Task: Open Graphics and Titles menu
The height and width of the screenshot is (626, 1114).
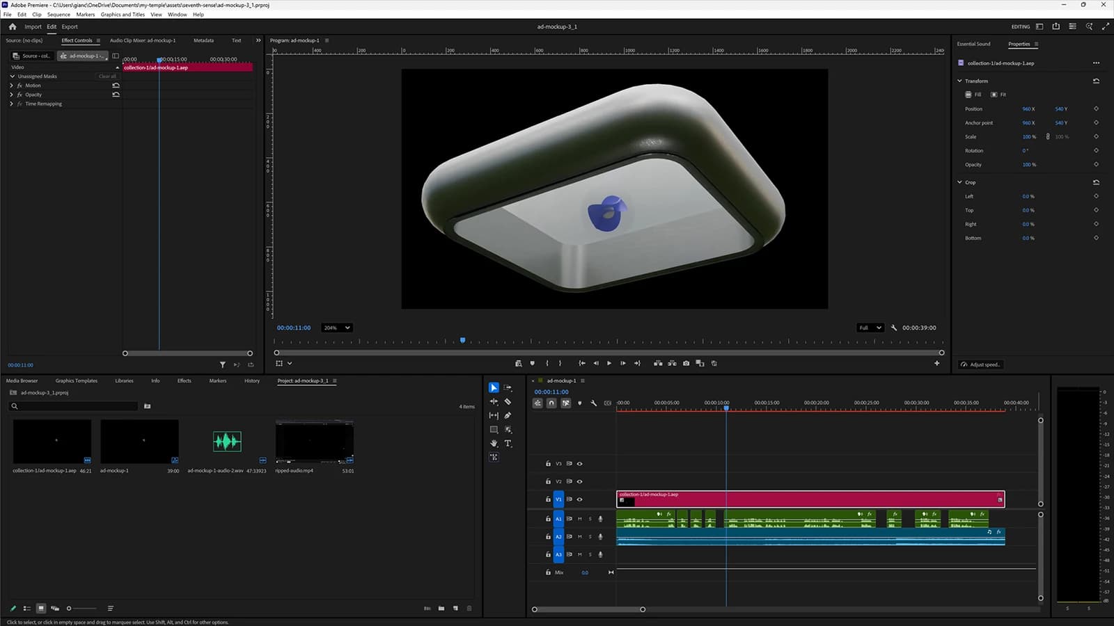Action: click(123, 14)
